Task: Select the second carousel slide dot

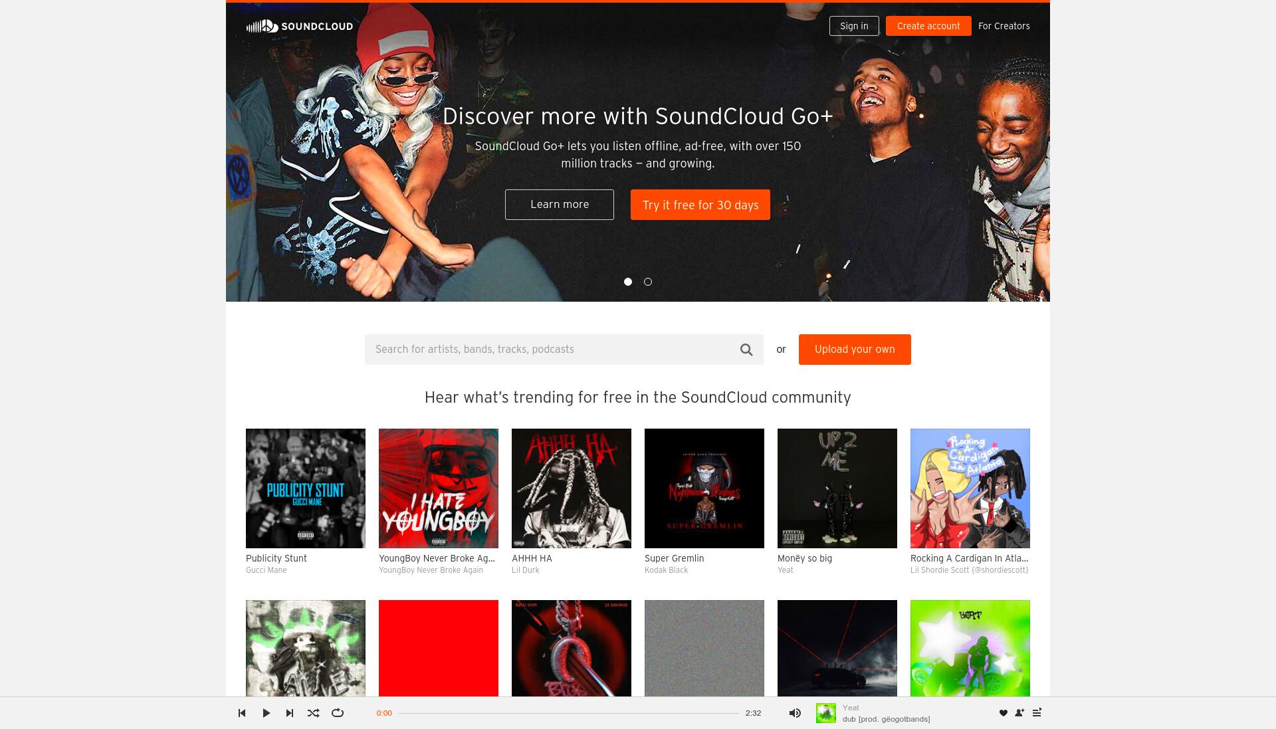Action: point(648,282)
